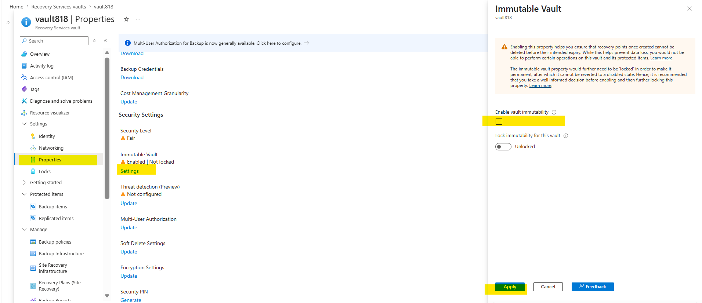The height and width of the screenshot is (303, 702).
Task: Click the Cancel button
Action: tap(548, 287)
